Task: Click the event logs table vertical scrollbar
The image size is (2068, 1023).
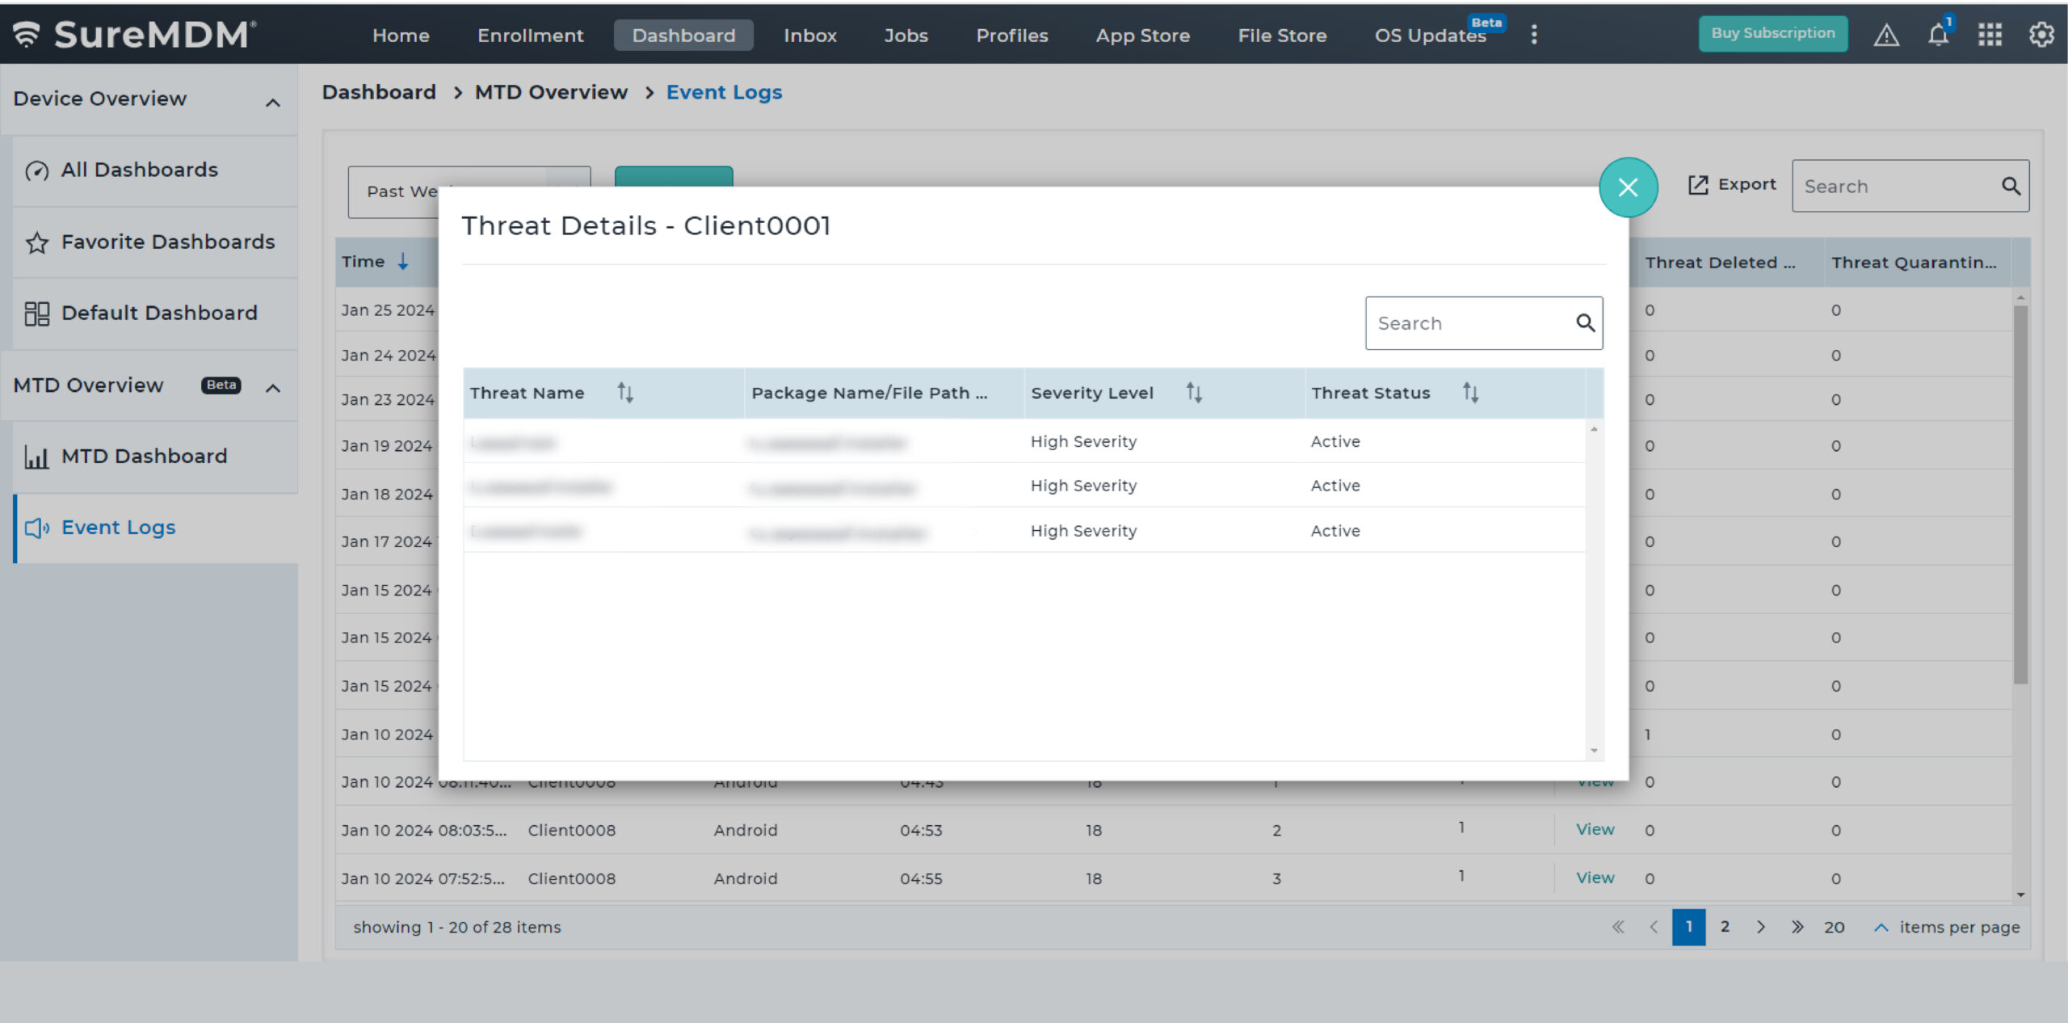Action: tap(2020, 494)
